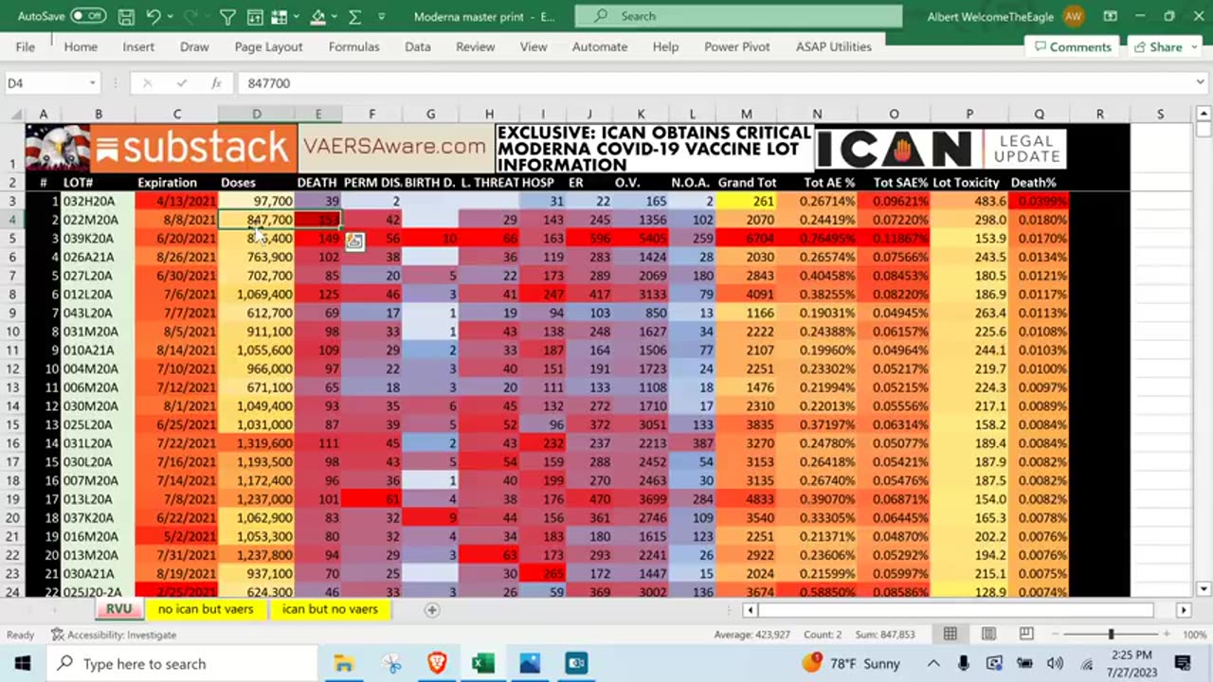Click the Sort icon in Quick Access Toolbar
The height and width of the screenshot is (682, 1213).
(x=255, y=16)
